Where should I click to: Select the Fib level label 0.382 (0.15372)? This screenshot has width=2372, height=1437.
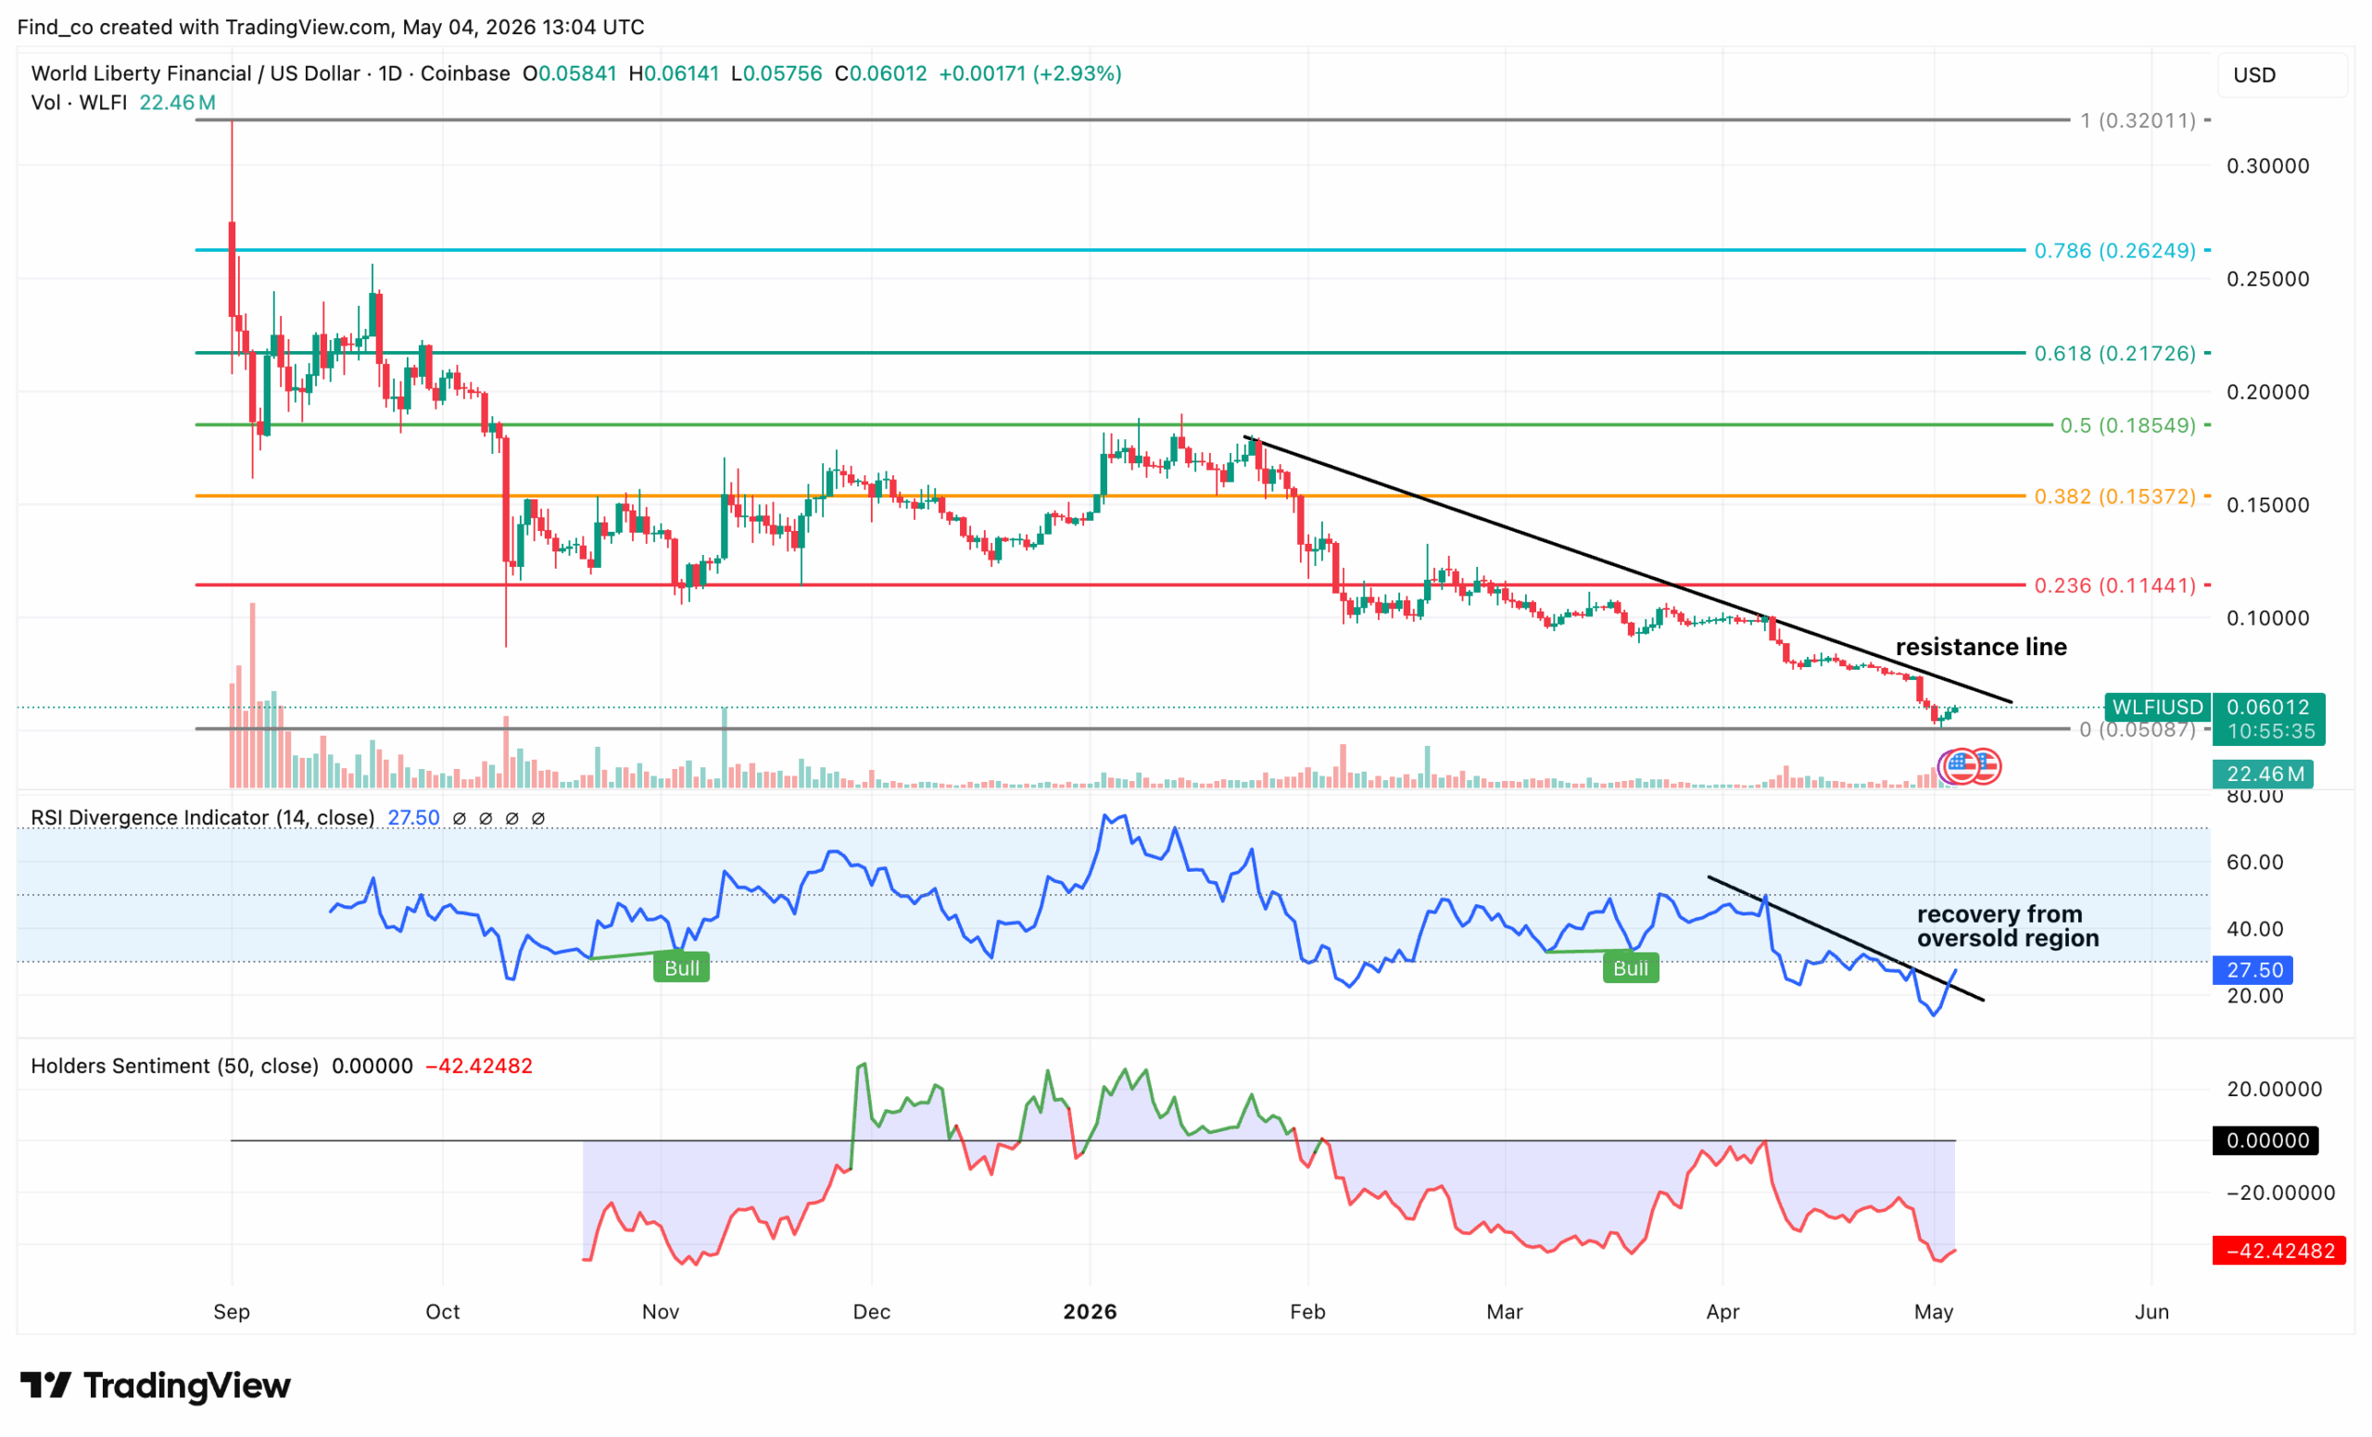tap(2115, 497)
